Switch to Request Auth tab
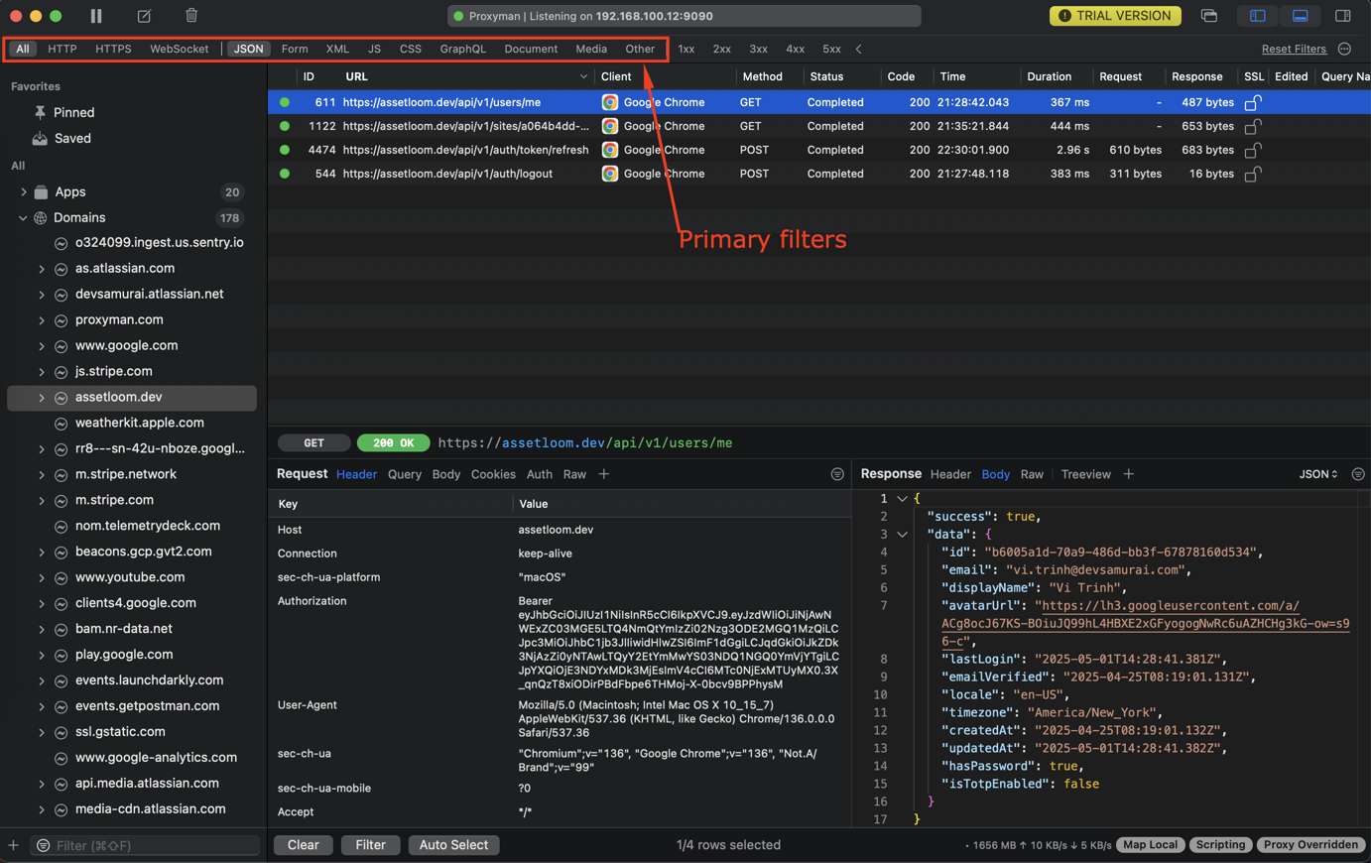 [x=540, y=474]
